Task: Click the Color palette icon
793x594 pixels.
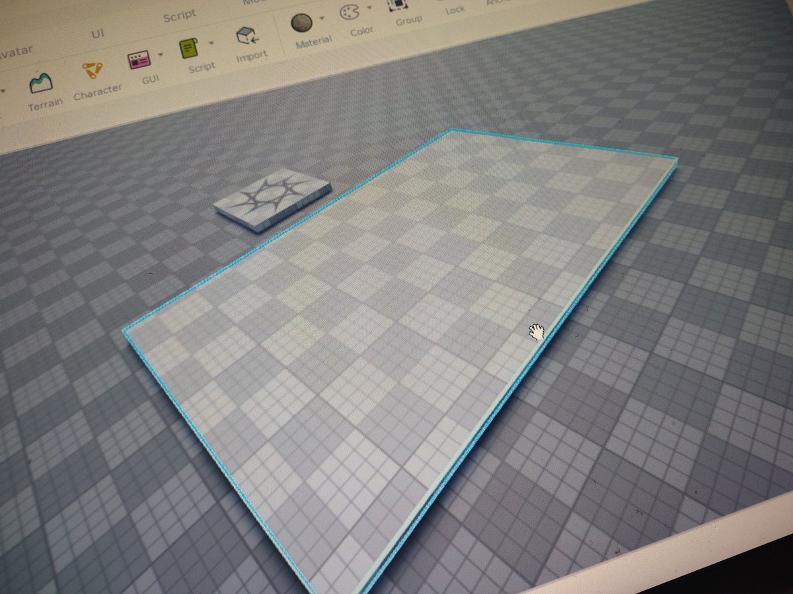Action: pos(350,13)
